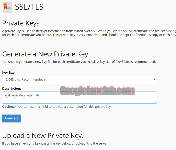
Task: Click the Private Keys heading
Action: click(x=21, y=23)
